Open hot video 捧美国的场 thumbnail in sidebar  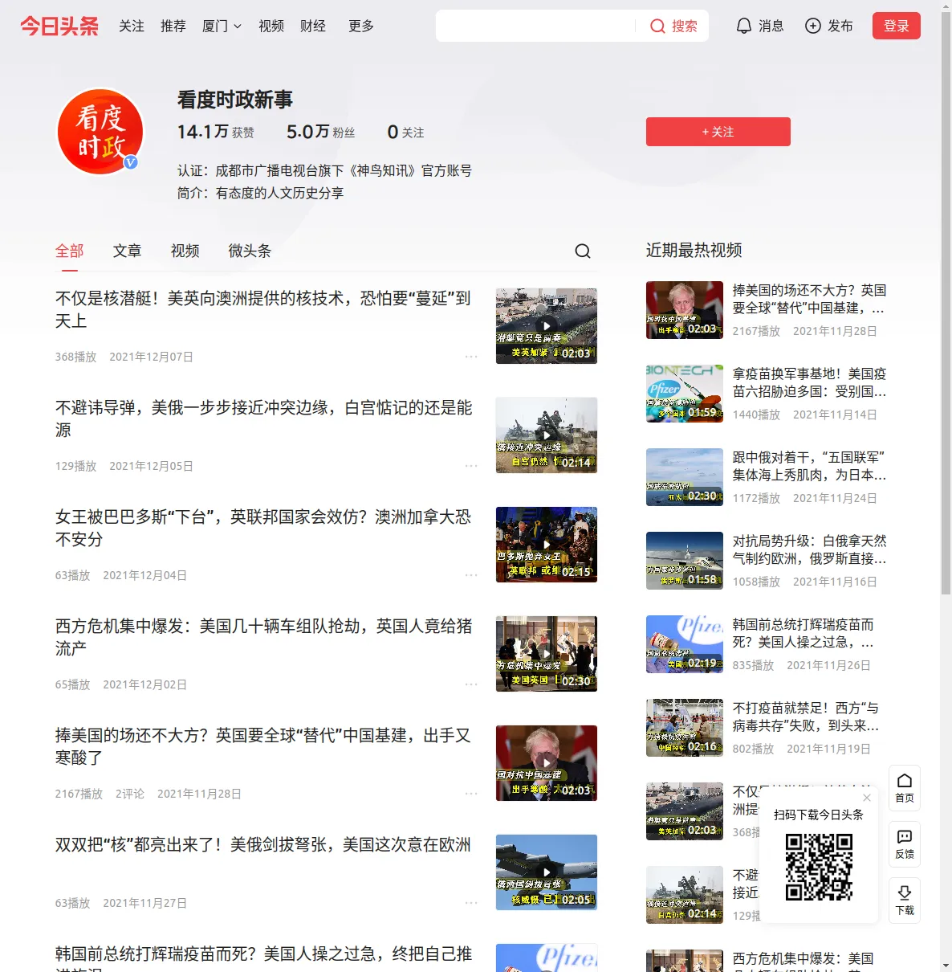tap(685, 310)
